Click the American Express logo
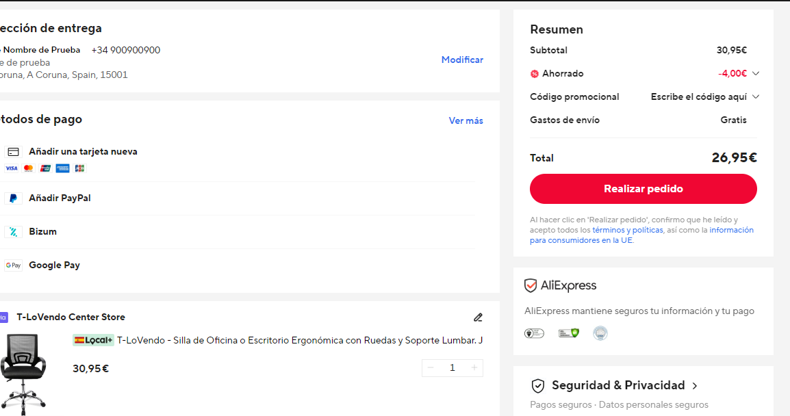 point(62,168)
